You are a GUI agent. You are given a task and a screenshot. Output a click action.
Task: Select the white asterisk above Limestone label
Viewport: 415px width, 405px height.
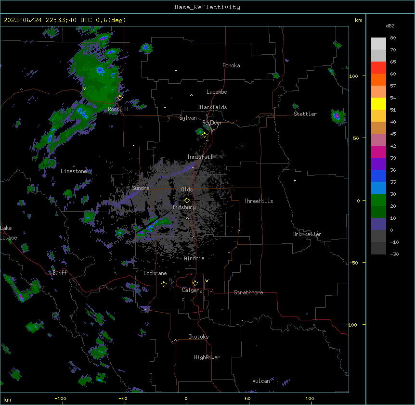pos(74,166)
